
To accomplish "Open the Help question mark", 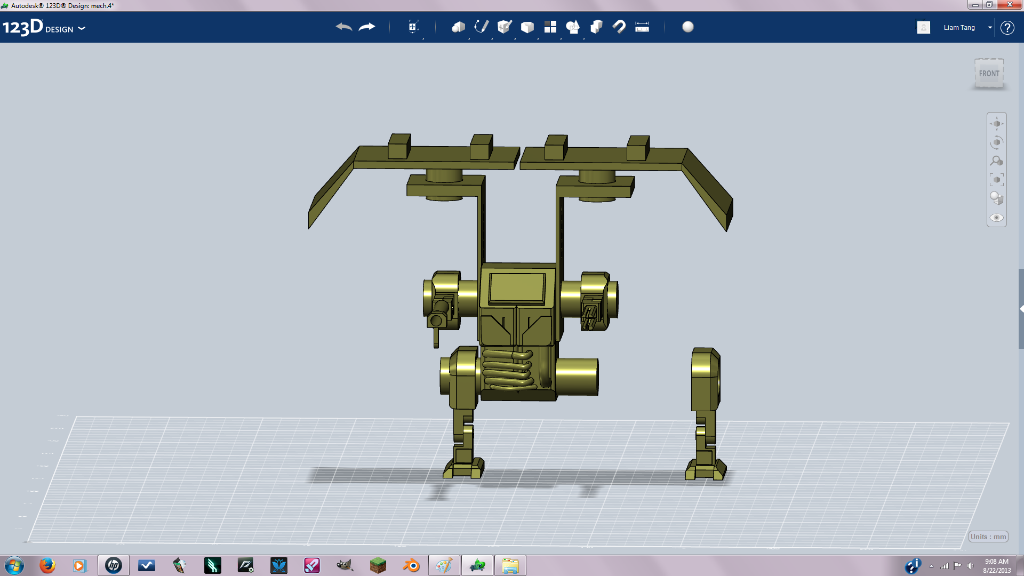I will pos(1007,27).
